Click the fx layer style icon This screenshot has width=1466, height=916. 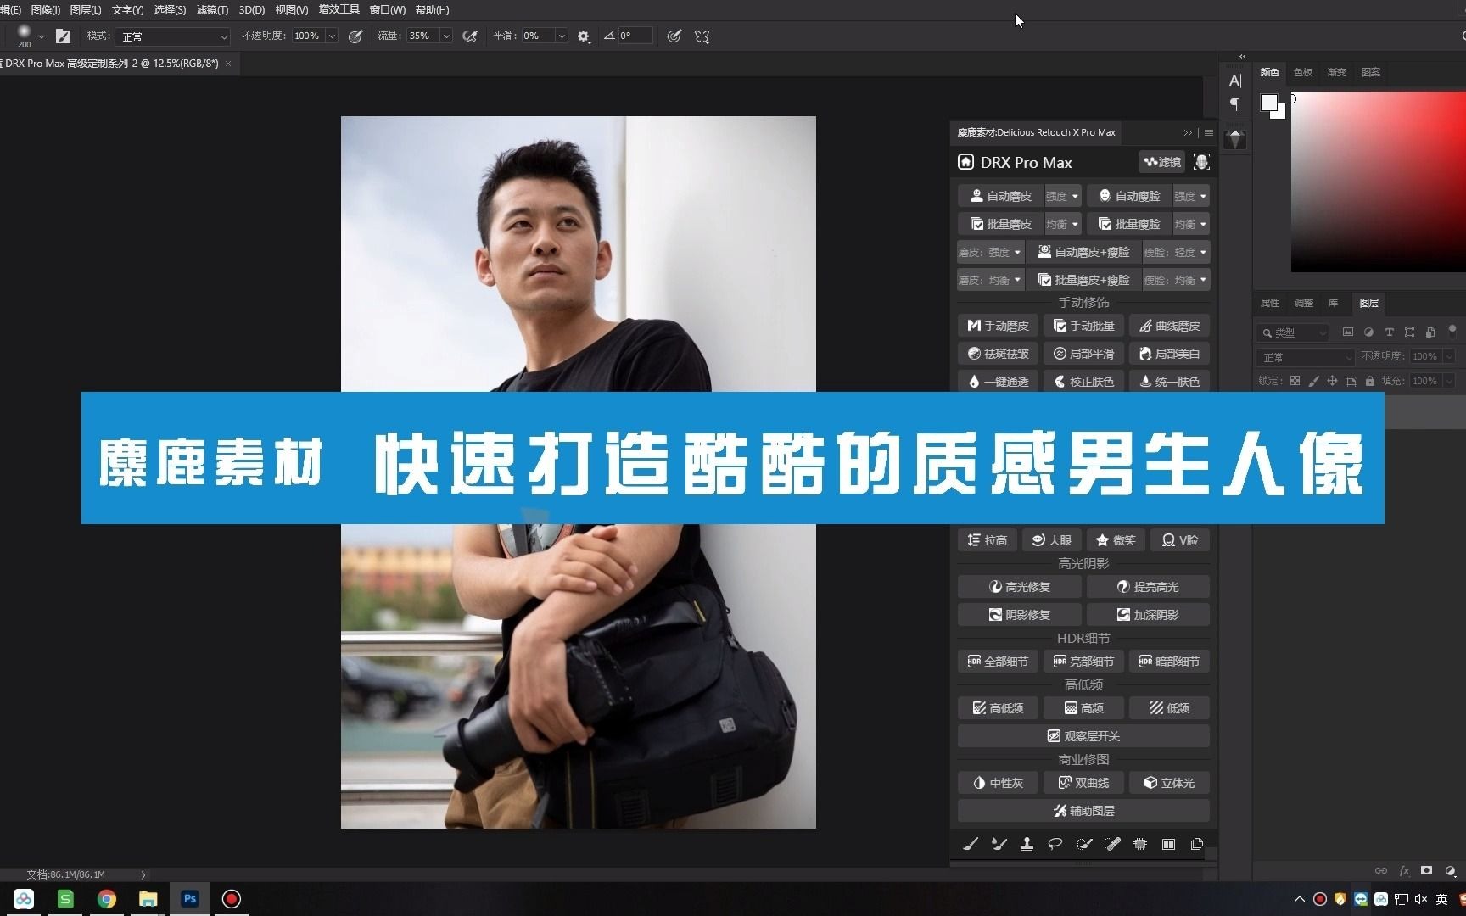(x=1404, y=870)
